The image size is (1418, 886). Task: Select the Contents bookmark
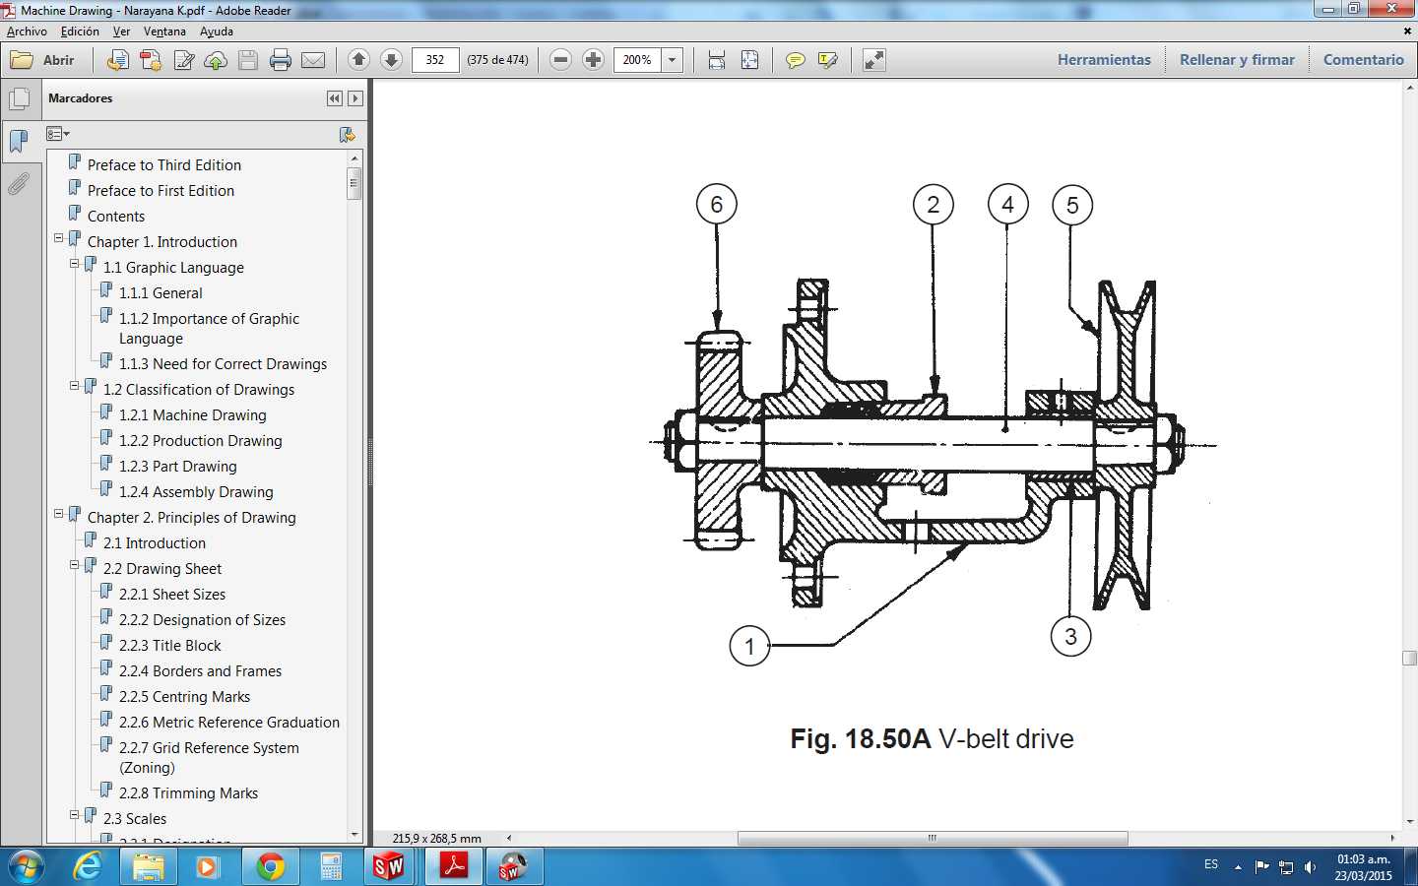click(x=116, y=217)
